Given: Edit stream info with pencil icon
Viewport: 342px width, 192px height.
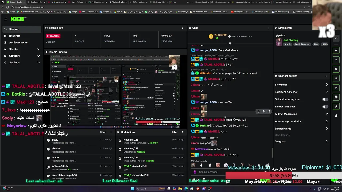Looking at the screenshot, I should click(x=336, y=38).
